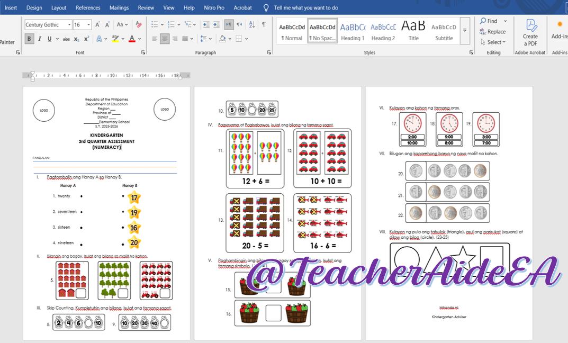Image resolution: width=568 pixels, height=343 pixels.
Task: Click Clear All Formatting icon
Action: pos(138,25)
